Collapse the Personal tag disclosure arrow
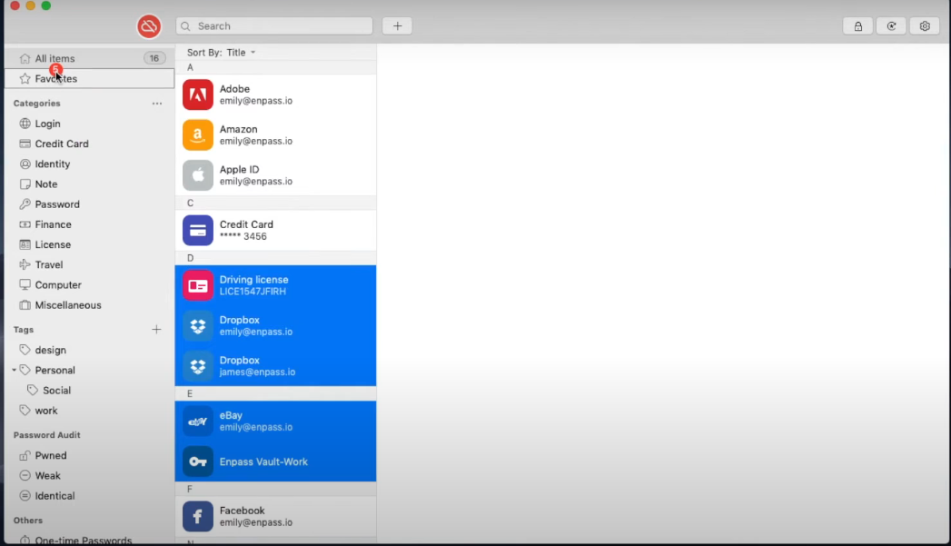 click(x=14, y=370)
